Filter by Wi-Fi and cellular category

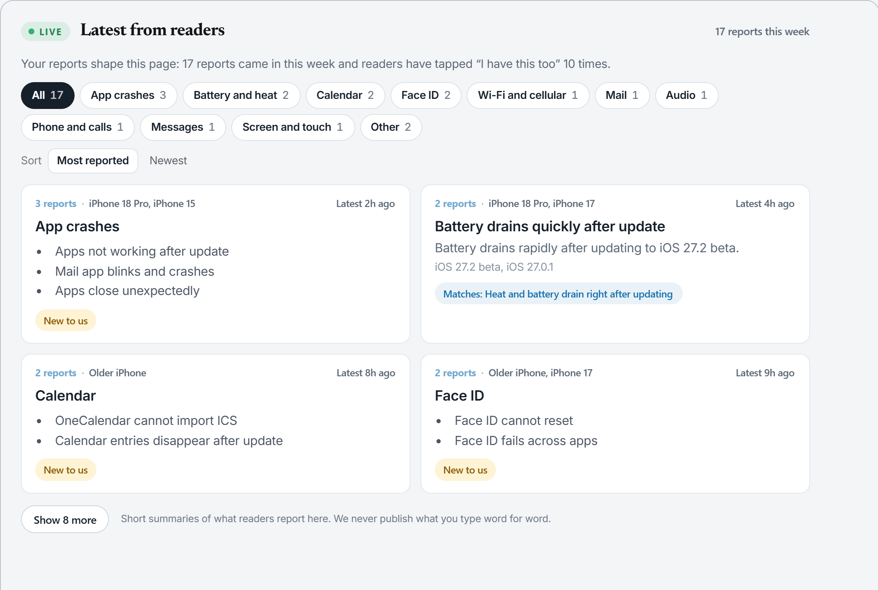tap(528, 95)
